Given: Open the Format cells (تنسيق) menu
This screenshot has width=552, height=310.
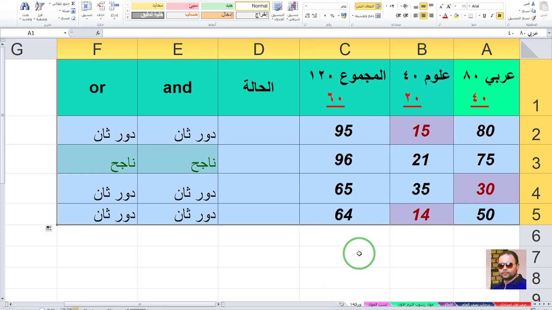Looking at the screenshot, I should (87, 10).
